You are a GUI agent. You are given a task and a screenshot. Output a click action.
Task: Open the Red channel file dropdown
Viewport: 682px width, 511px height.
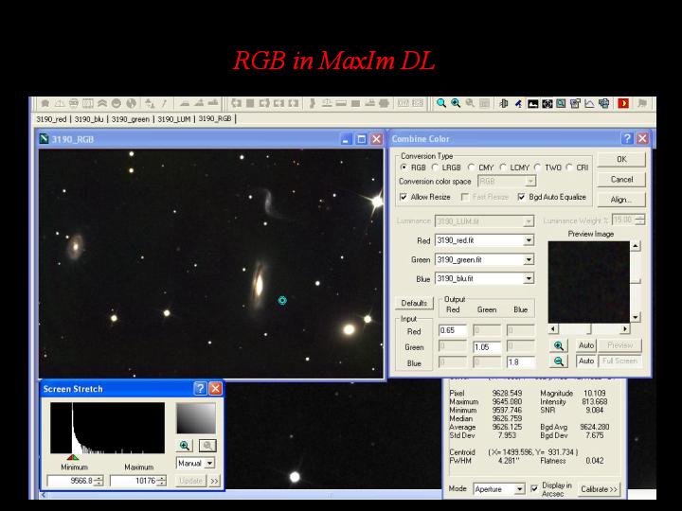[529, 240]
